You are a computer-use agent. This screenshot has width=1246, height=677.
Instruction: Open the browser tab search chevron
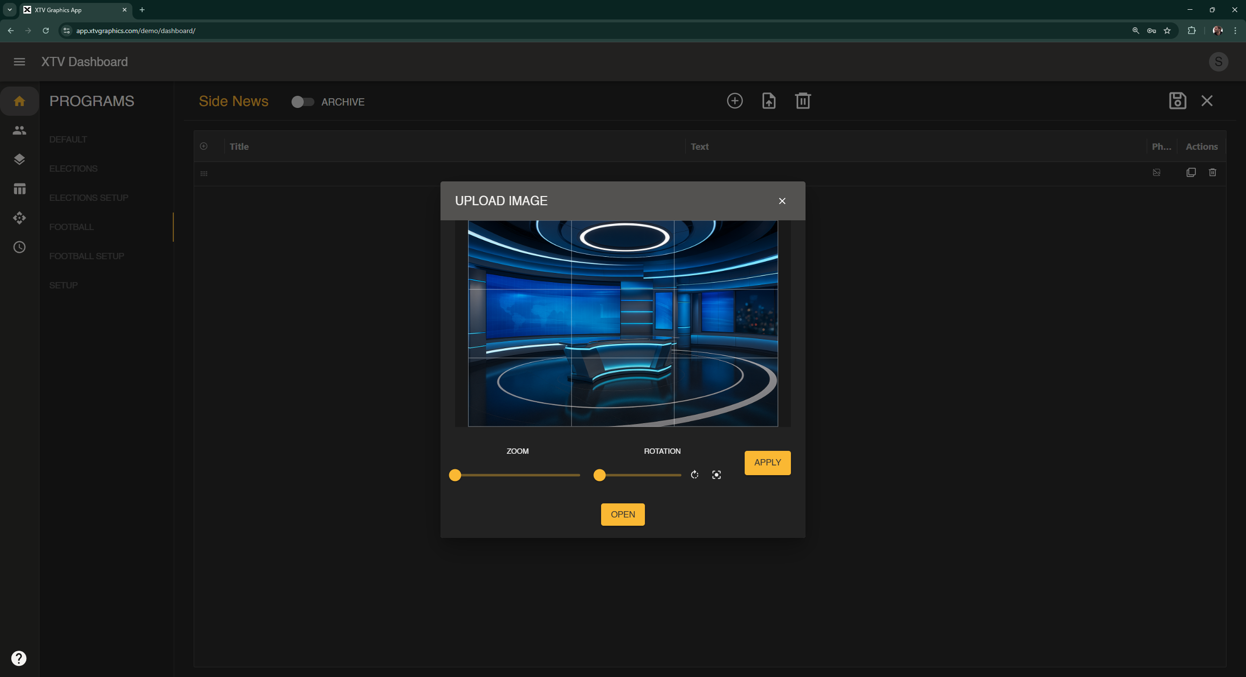point(9,10)
